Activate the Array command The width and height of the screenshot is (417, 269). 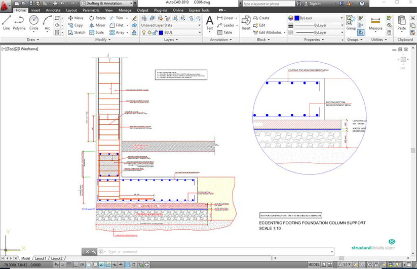[117, 32]
